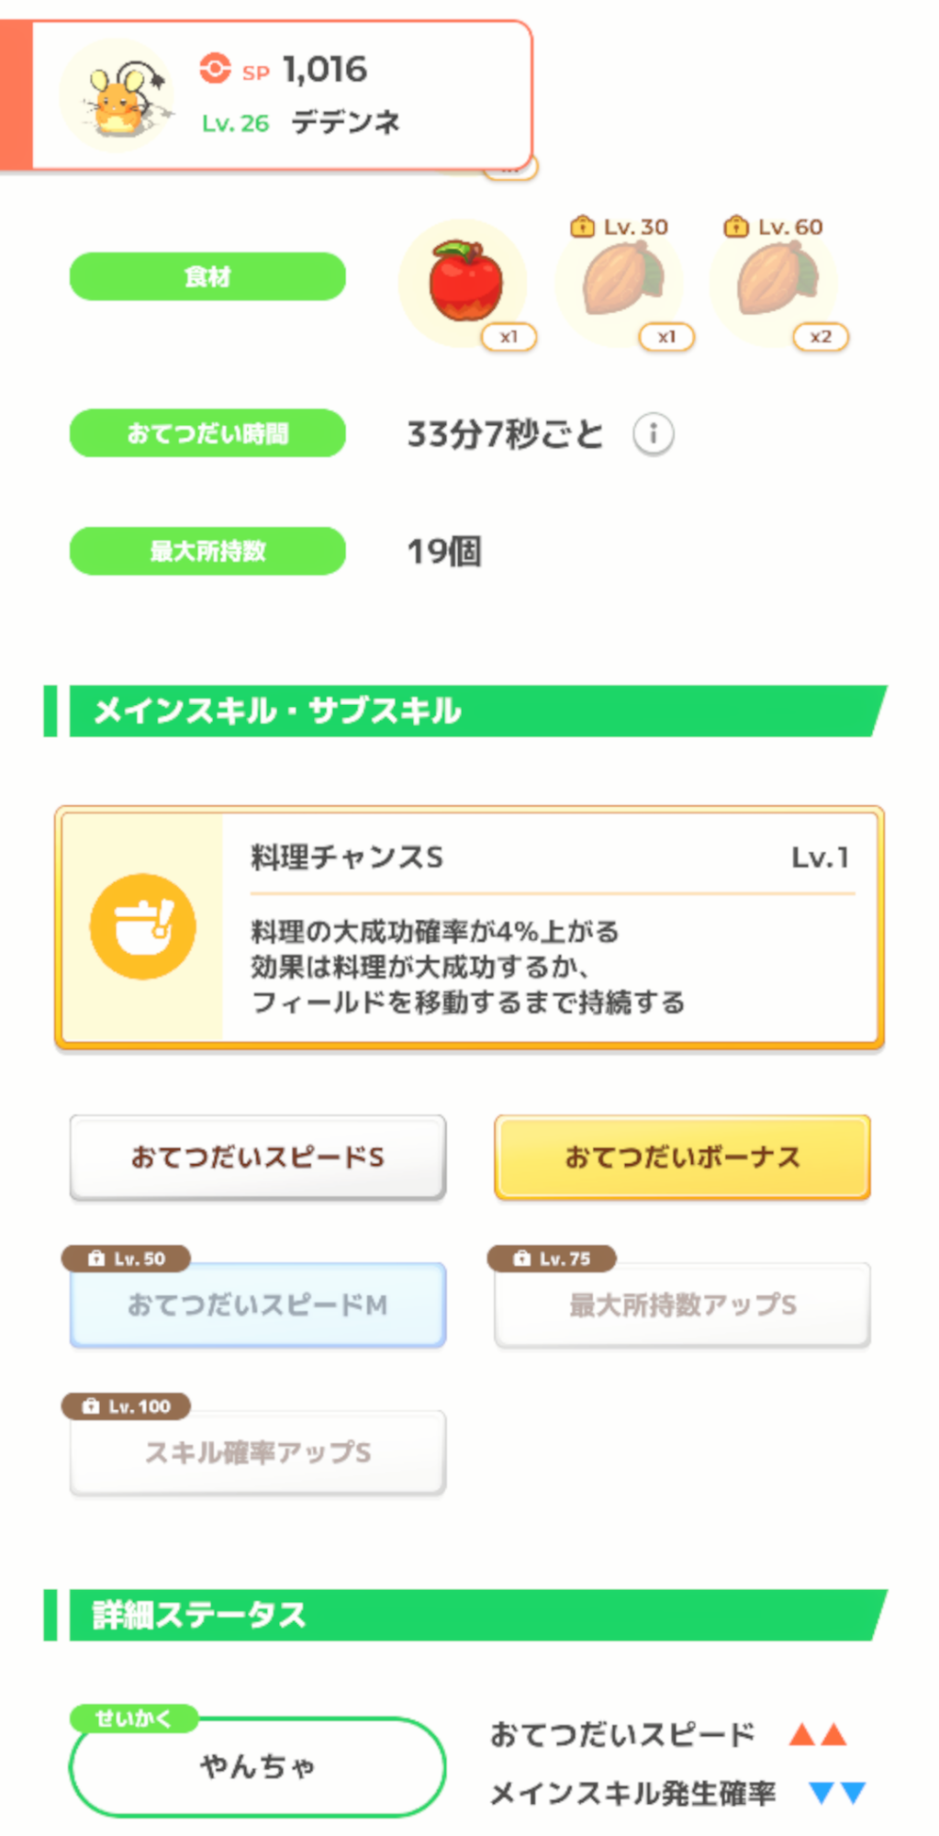Tap the 食材 green label
Viewport: 939px width, 1836px height.
[207, 276]
